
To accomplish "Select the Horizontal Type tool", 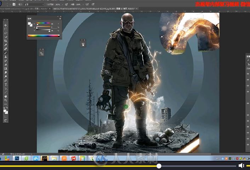I will click(6, 84).
